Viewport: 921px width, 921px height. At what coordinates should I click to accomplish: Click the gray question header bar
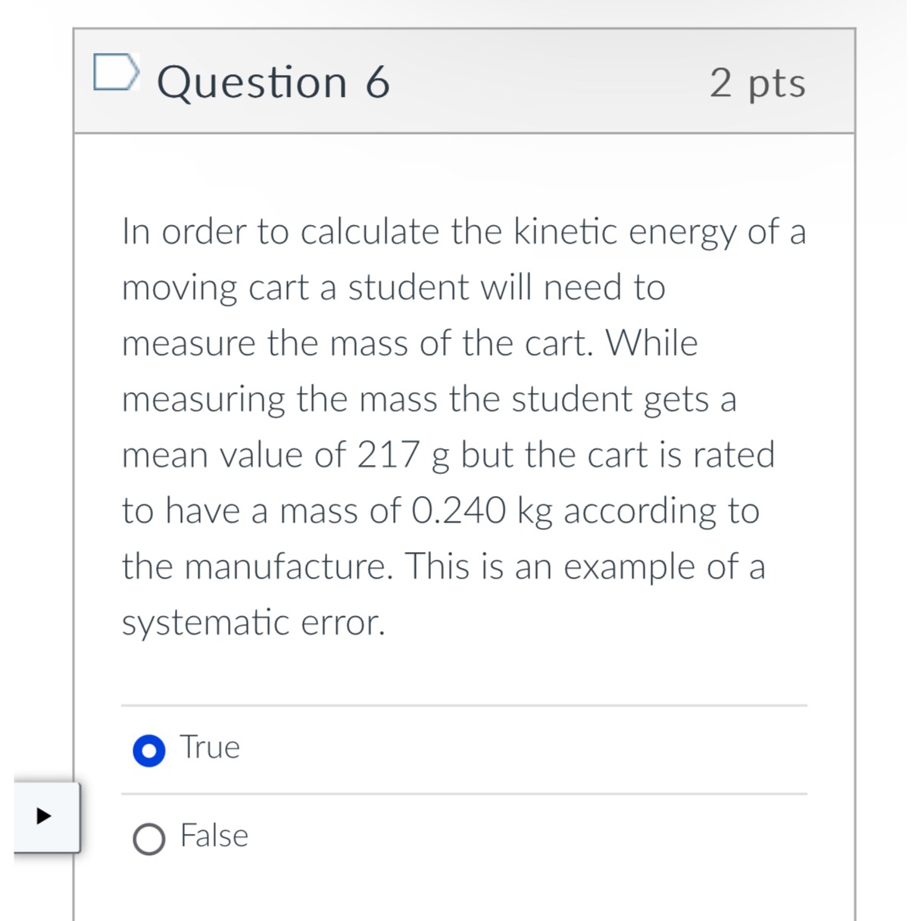[545, 82]
